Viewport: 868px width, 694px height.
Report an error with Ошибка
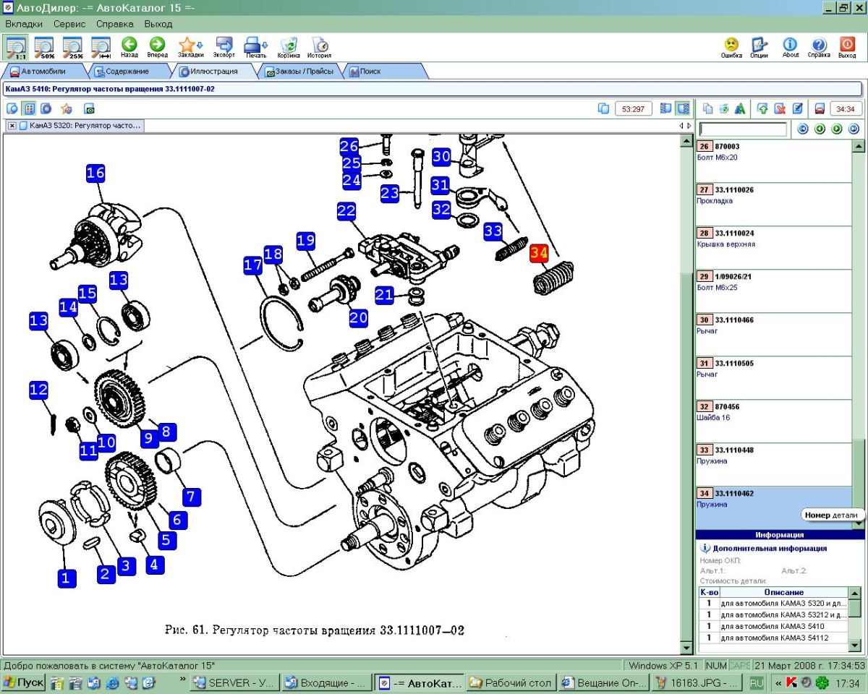[x=731, y=47]
